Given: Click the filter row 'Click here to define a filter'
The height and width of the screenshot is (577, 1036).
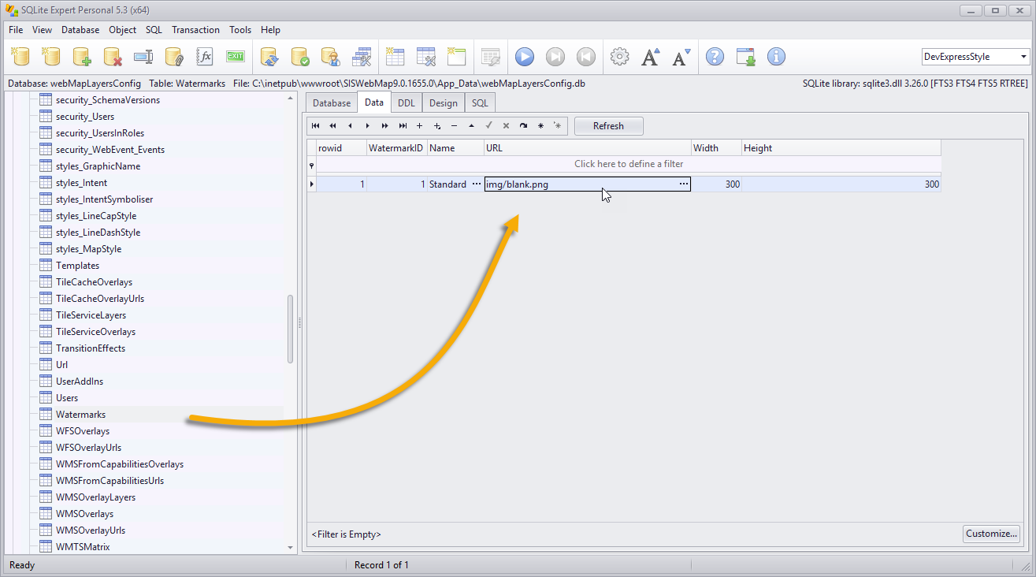Looking at the screenshot, I should pos(629,164).
